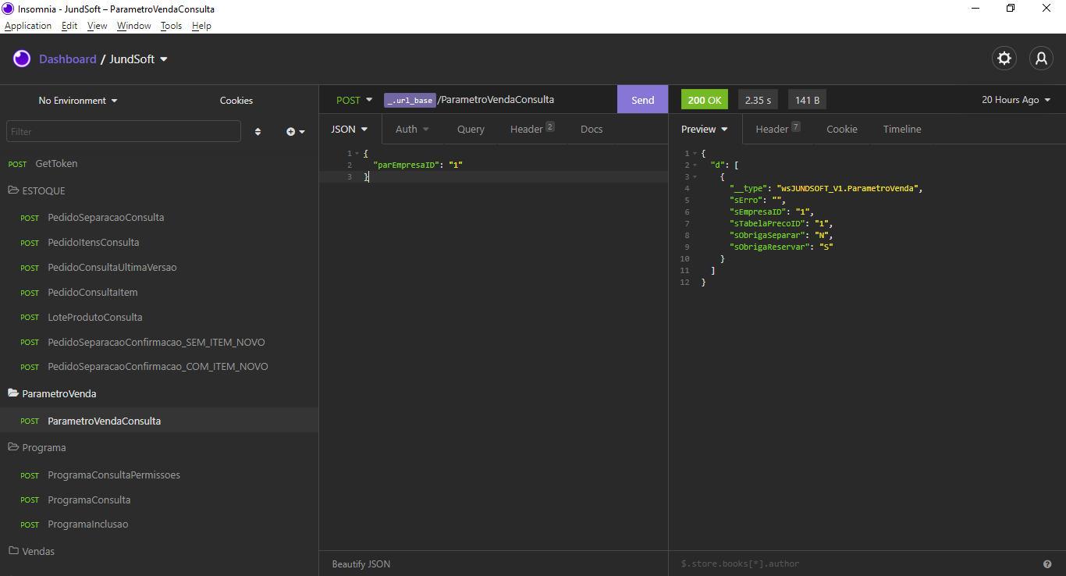The width and height of the screenshot is (1066, 576).
Task: Open the Tools menu
Action: (x=171, y=26)
